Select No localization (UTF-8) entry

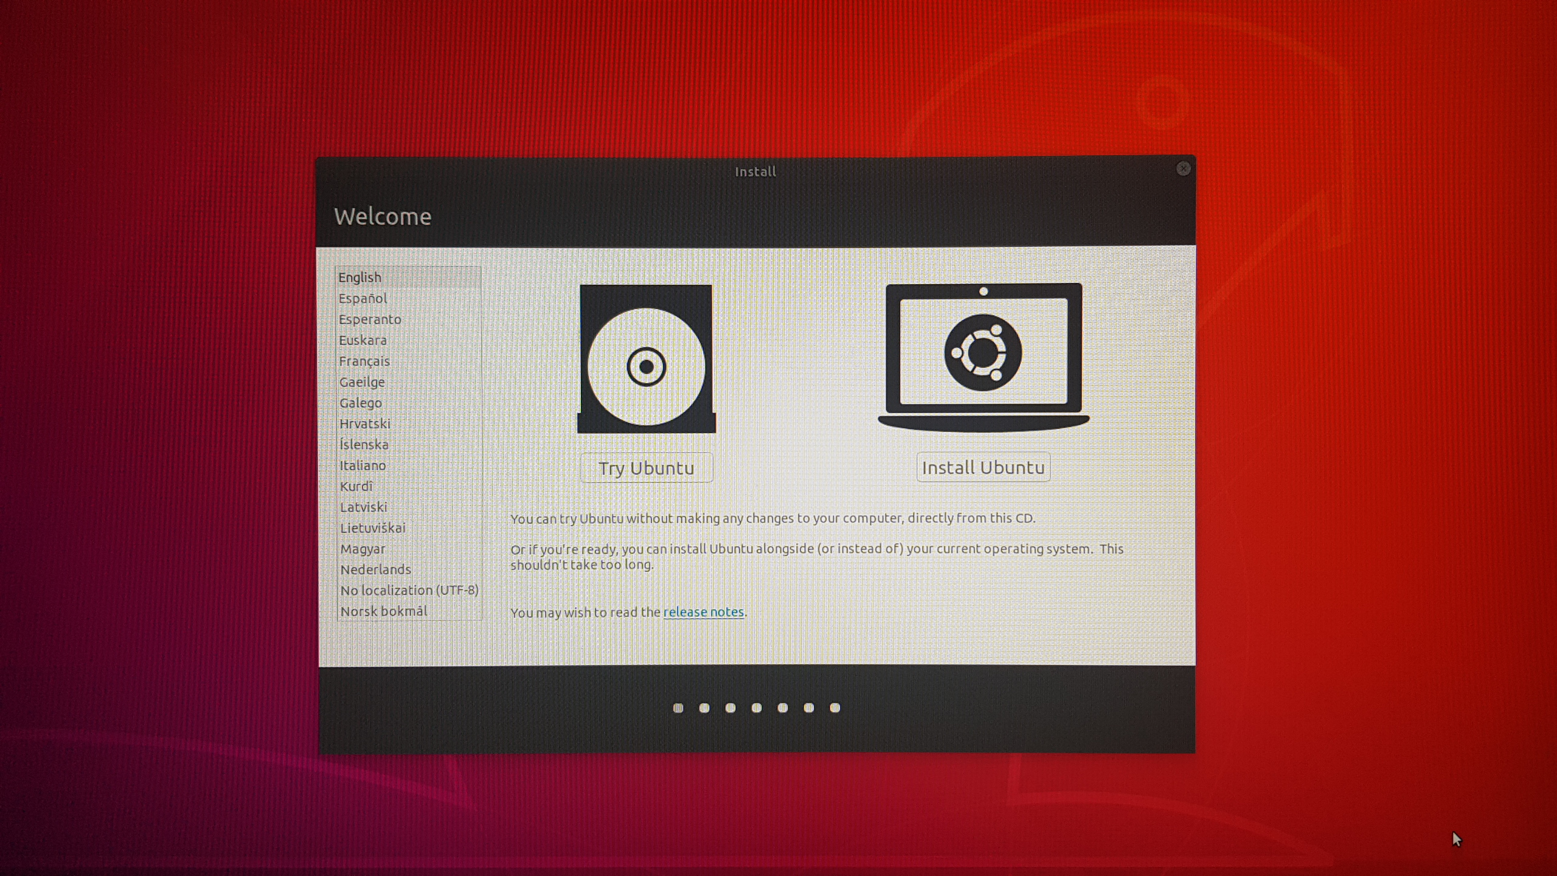coord(409,591)
